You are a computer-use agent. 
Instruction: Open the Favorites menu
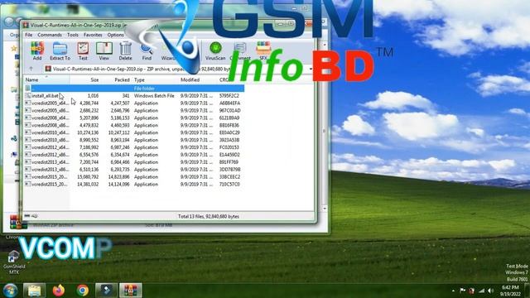pos(93,35)
